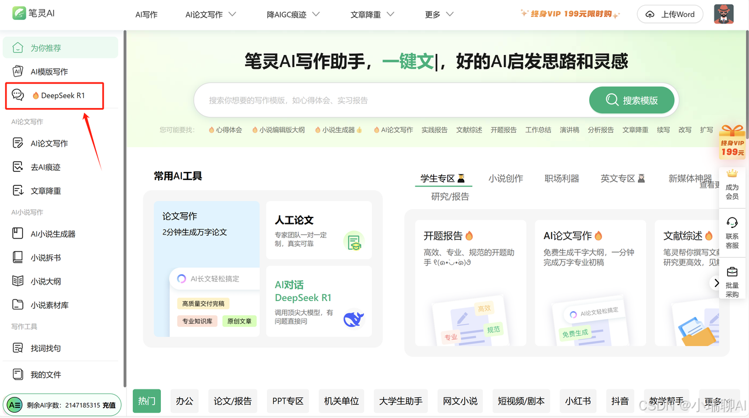Click the 搜索模版 button
Viewport: 749px width, 418px height.
[x=632, y=100]
